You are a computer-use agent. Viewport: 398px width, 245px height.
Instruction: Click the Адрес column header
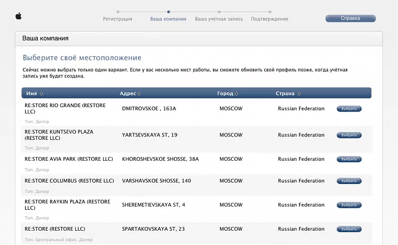(x=128, y=94)
